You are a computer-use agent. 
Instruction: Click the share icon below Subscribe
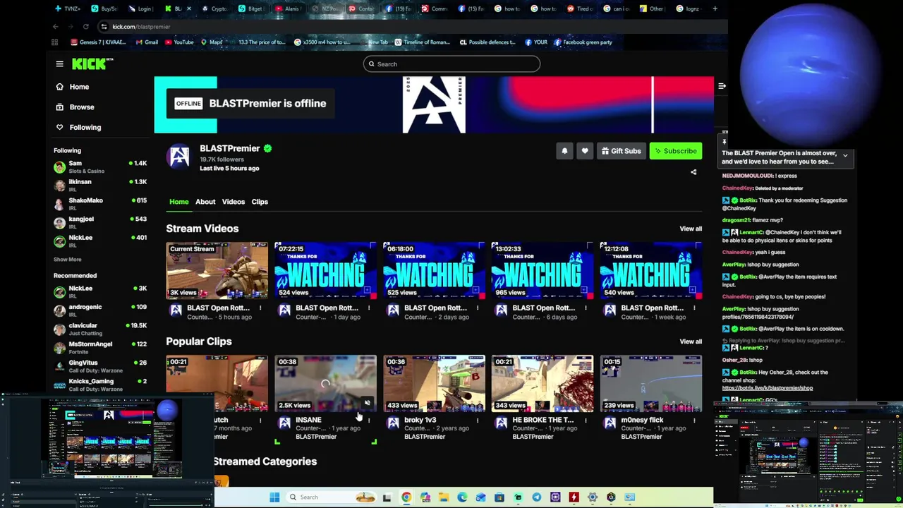click(693, 172)
